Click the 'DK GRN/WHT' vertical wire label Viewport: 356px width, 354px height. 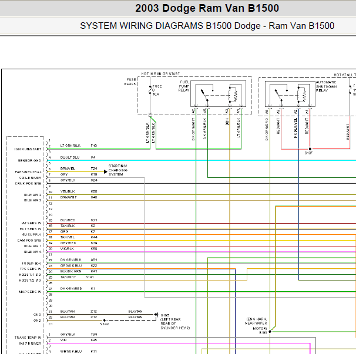tap(193, 129)
